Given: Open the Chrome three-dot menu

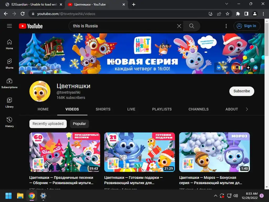Looking at the screenshot, I should coord(263,14).
